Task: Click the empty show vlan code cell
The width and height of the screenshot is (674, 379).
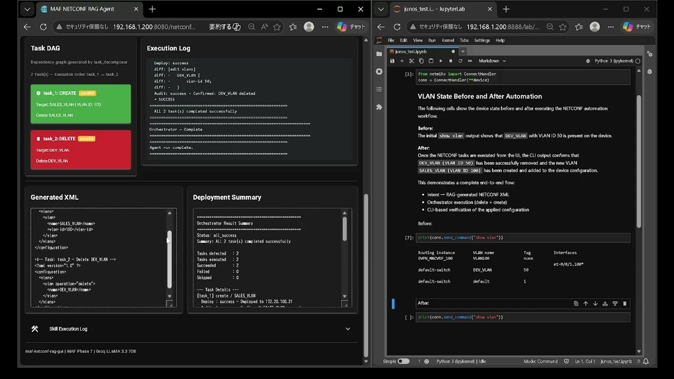Action: [x=523, y=317]
